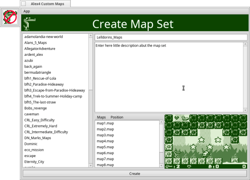Image resolution: width=250 pixels, height=180 pixels.
Task: Select map6.map in the maps list
Action: pos(105,153)
